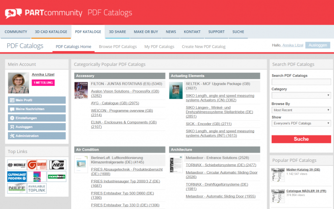334x209 pixels.
Task: Open Avalon Vision Solutions - ProcessRx link
Action: pos(125,93)
